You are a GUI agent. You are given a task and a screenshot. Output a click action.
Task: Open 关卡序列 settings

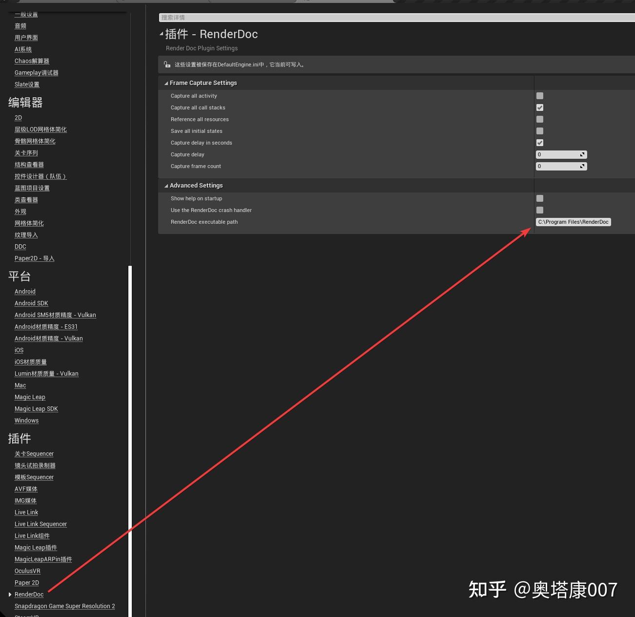point(26,153)
